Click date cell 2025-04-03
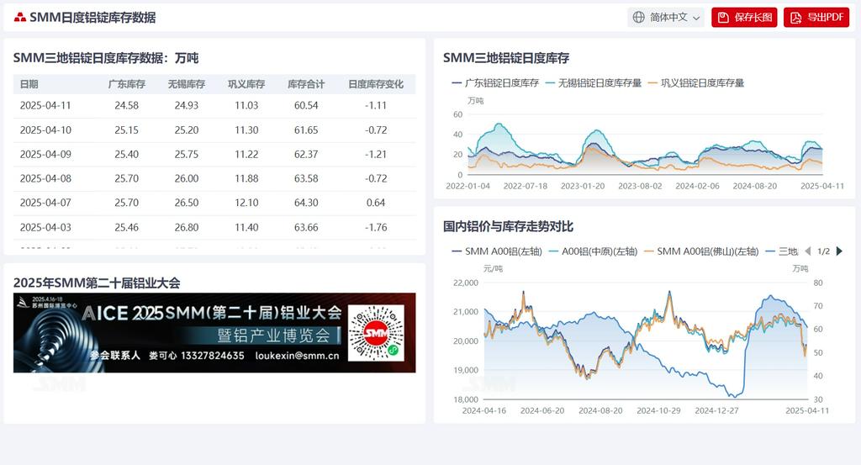This screenshot has width=861, height=465. click(45, 227)
